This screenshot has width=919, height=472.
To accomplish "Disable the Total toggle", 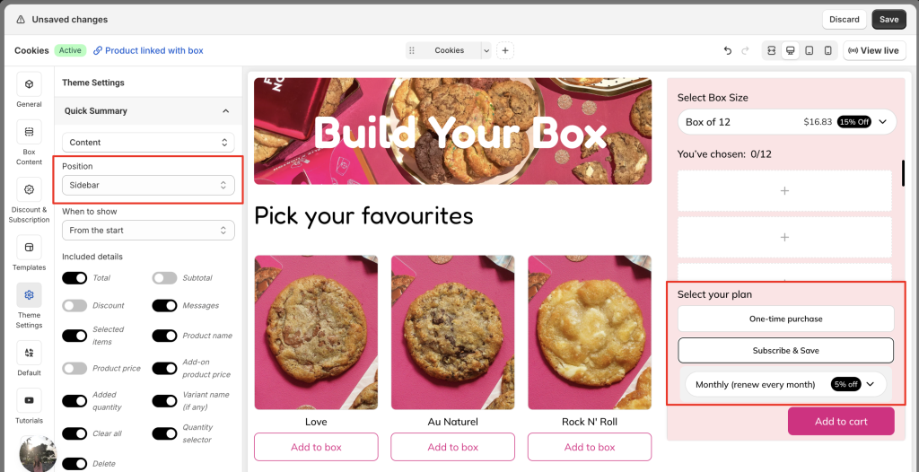I will (x=74, y=278).
